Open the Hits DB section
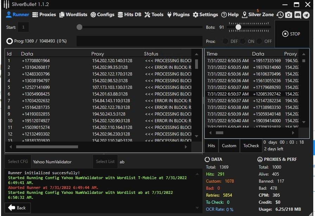The image size is (315, 216). (x=129, y=15)
